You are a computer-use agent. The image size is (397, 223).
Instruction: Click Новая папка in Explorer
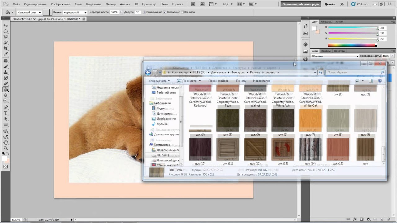261,81
